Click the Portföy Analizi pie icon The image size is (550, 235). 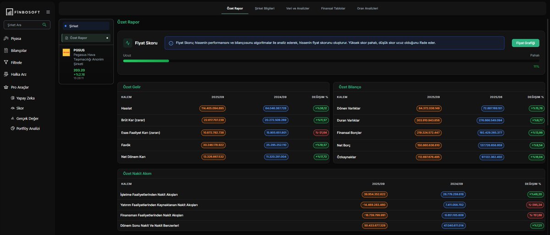pos(13,128)
